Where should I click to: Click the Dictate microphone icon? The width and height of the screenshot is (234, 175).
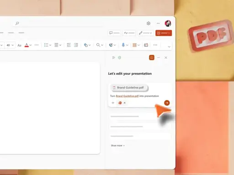tap(123, 45)
